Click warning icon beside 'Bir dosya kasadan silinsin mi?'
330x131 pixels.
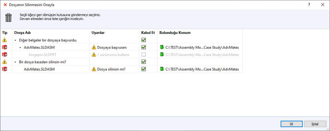[5, 61]
